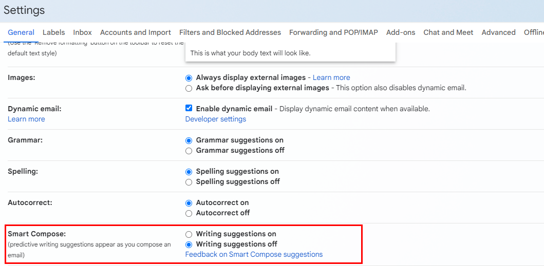544x266 pixels.
Task: Select Writing suggestions off radio button
Action: pos(189,244)
